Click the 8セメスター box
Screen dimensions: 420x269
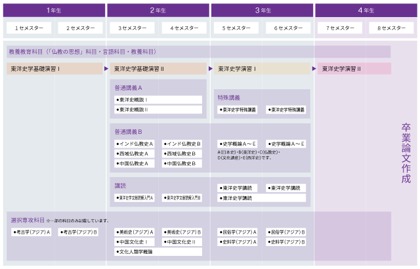tap(390, 28)
